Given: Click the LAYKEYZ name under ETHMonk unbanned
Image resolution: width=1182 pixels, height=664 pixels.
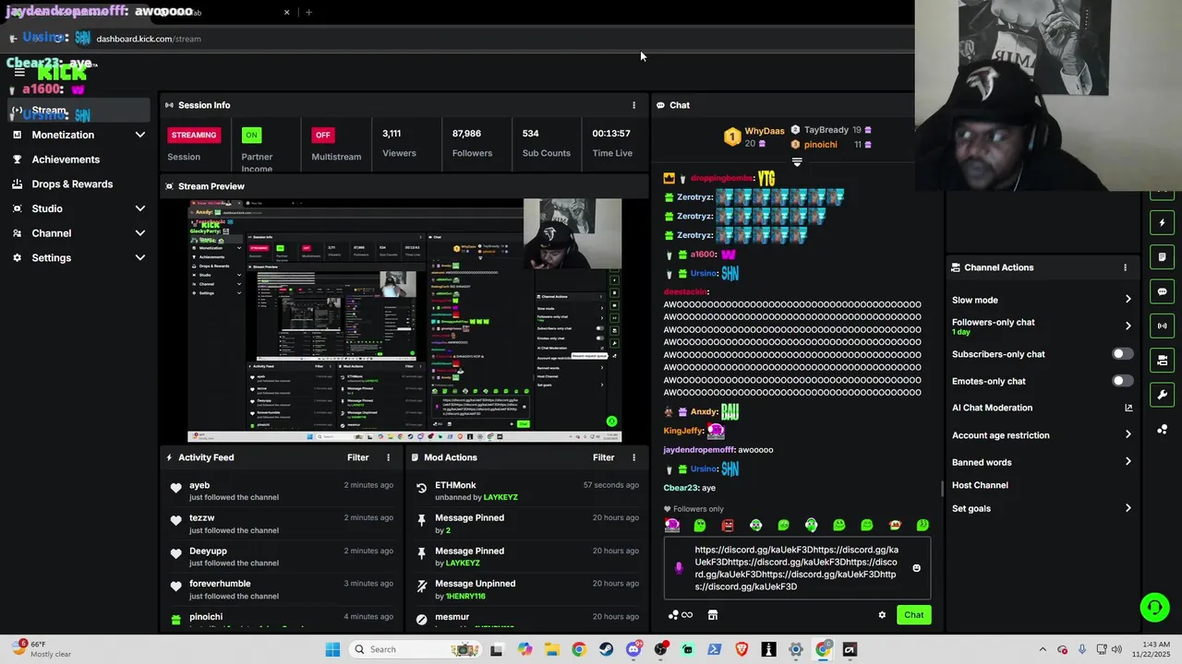Looking at the screenshot, I should pos(501,497).
